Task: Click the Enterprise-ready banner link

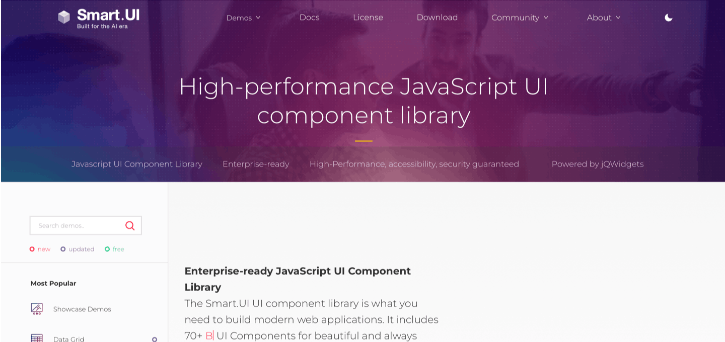Action: point(256,164)
